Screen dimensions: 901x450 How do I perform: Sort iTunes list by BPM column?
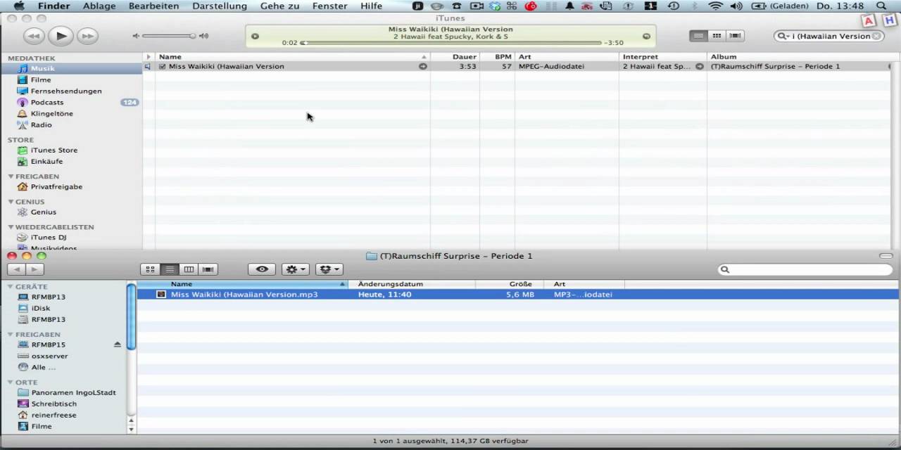497,56
